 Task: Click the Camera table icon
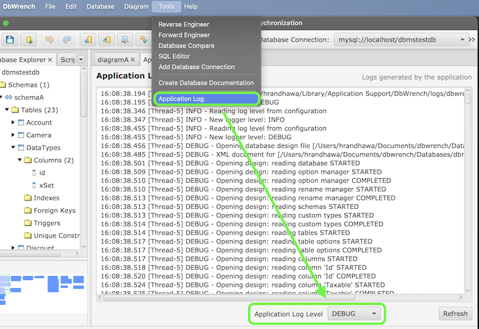click(21, 135)
